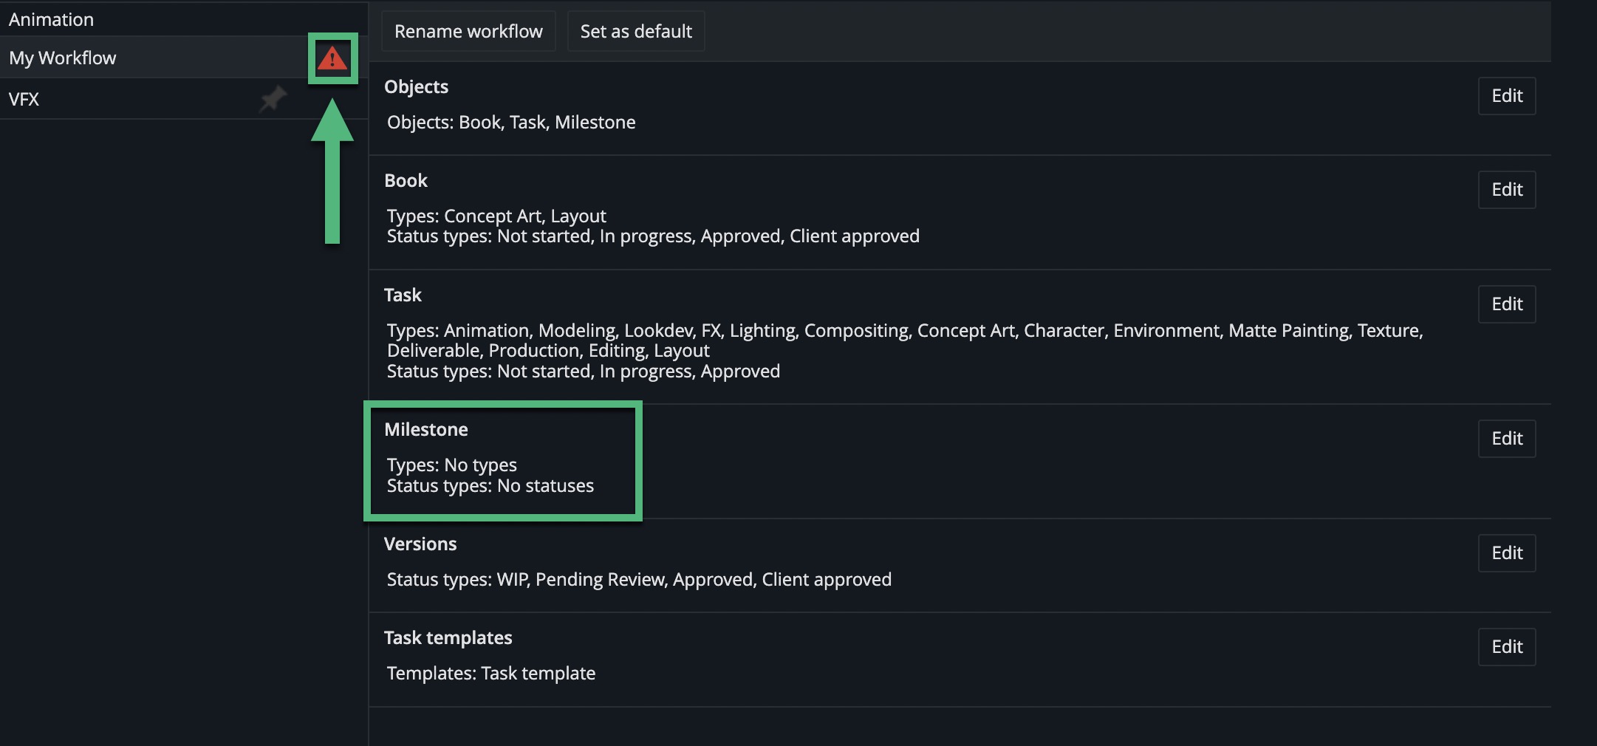Image resolution: width=1597 pixels, height=746 pixels.
Task: Edit the Task templates section
Action: (x=1506, y=647)
